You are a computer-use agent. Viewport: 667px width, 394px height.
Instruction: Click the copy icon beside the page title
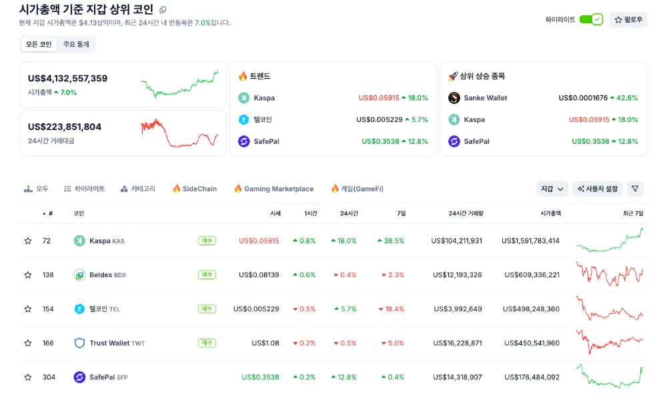(x=163, y=10)
